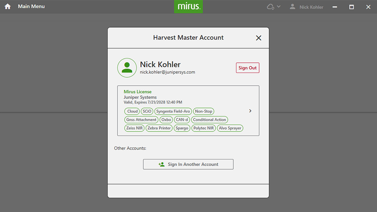The image size is (377, 212).
Task: Click the user profile icon in title bar
Action: (292, 7)
